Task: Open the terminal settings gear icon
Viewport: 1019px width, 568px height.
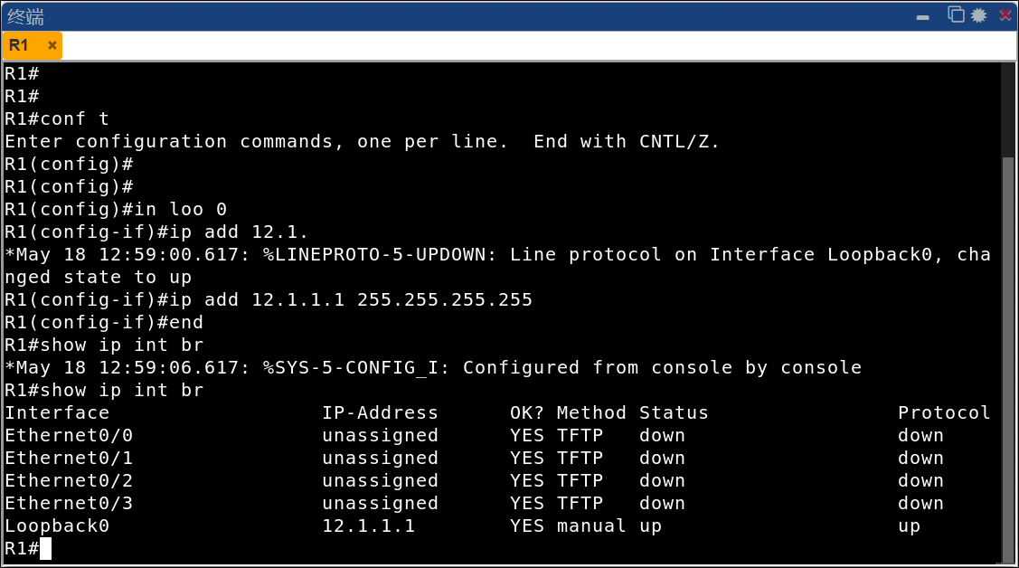Action: pyautogui.click(x=978, y=15)
